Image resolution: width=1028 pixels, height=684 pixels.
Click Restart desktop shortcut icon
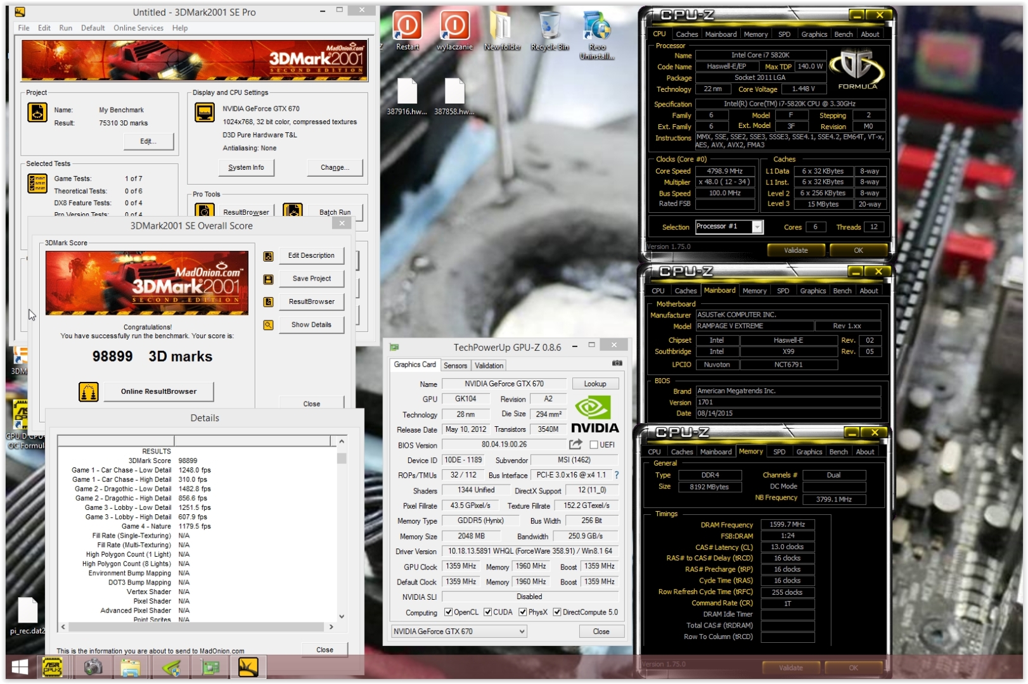[x=408, y=30]
